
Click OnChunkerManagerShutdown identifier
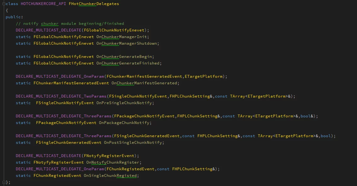pyautogui.click(x=127, y=43)
